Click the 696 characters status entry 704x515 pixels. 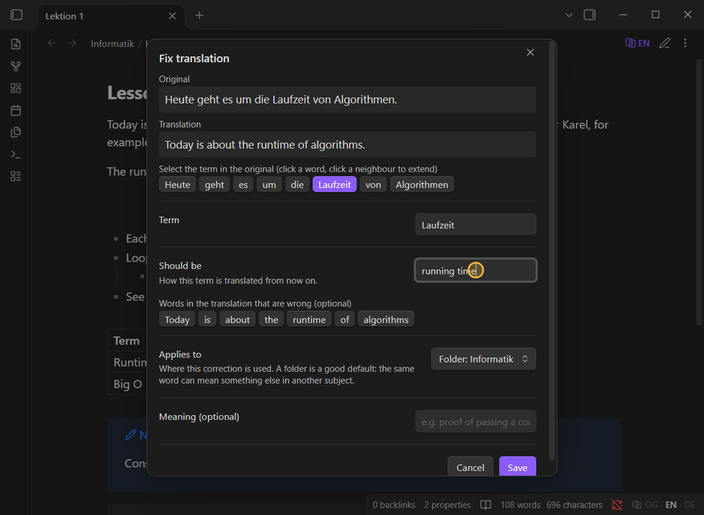coord(574,505)
